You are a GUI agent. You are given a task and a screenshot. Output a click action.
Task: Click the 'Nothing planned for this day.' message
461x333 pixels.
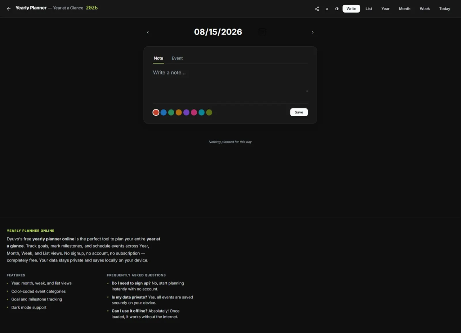(x=231, y=142)
